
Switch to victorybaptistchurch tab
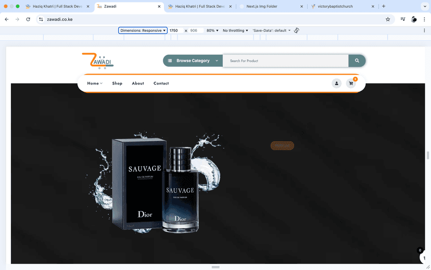tap(343, 6)
